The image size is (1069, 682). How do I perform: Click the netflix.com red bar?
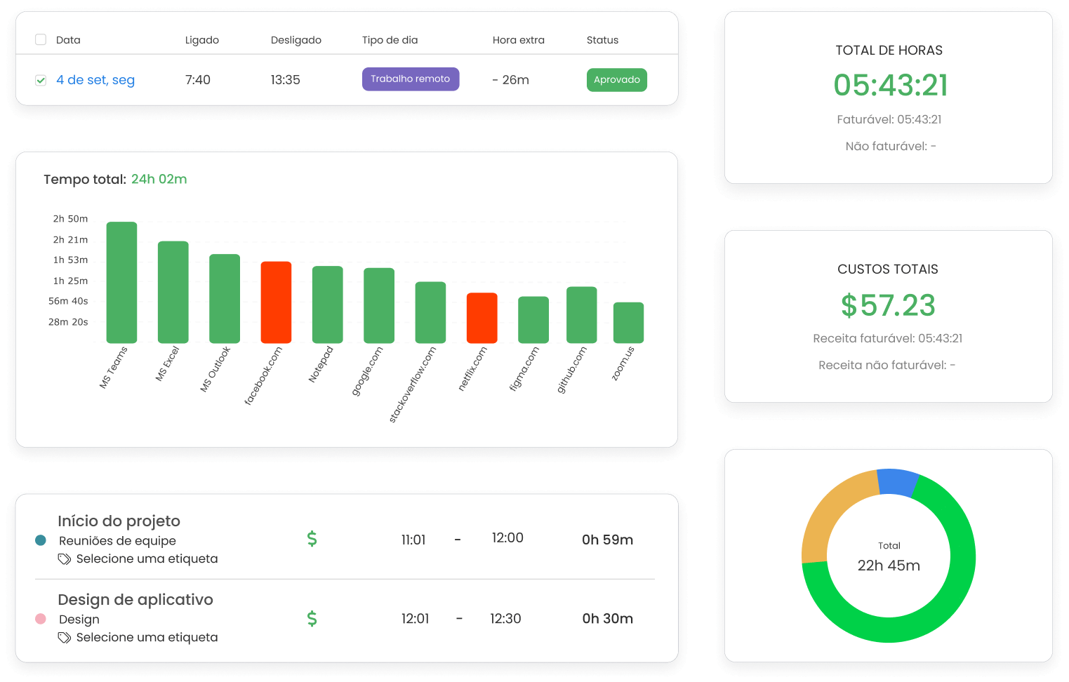pos(482,316)
